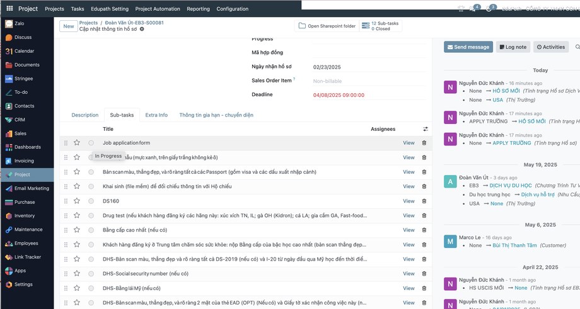This screenshot has height=309, width=580.
Task: Star the DS160 sub-task
Action: 76,201
